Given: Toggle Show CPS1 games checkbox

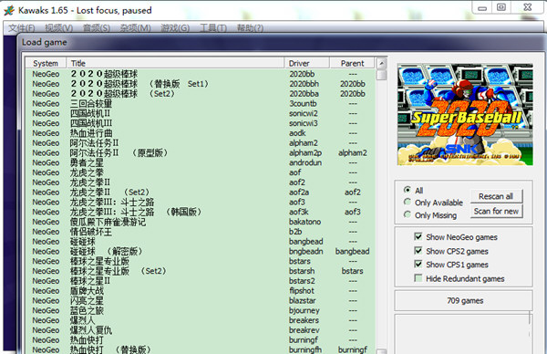Looking at the screenshot, I should click(x=418, y=265).
